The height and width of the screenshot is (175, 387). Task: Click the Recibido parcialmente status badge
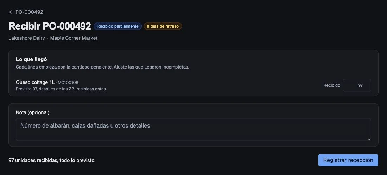coord(118,26)
